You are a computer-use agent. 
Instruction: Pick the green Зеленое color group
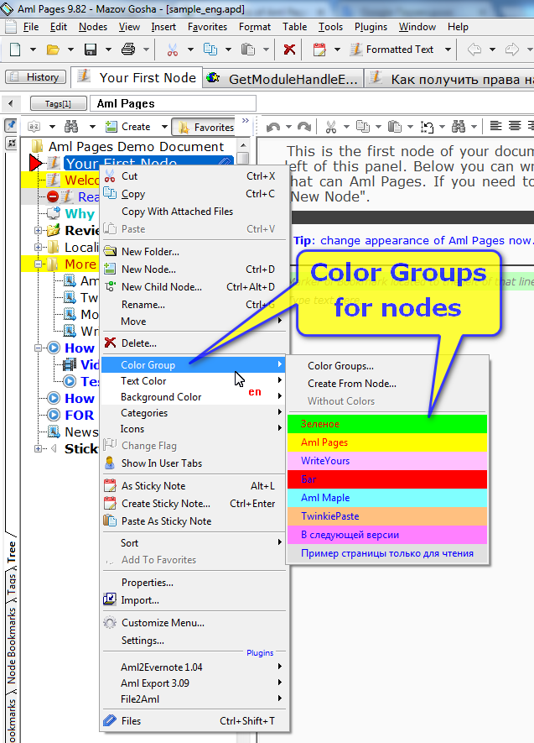387,424
